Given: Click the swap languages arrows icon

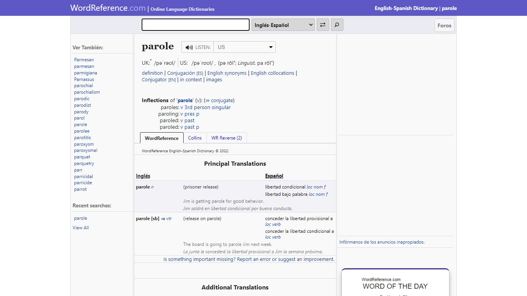Looking at the screenshot, I should (x=323, y=25).
